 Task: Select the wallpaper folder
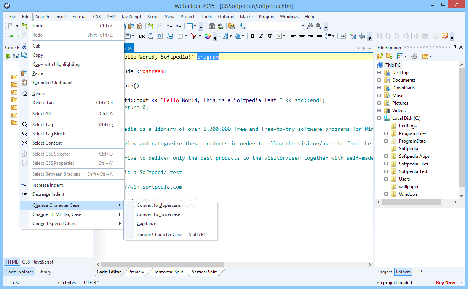pyautogui.click(x=409, y=187)
